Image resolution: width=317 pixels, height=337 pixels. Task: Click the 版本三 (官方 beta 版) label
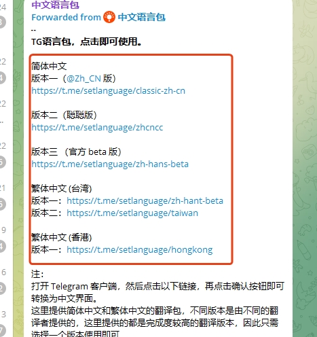tap(76, 152)
